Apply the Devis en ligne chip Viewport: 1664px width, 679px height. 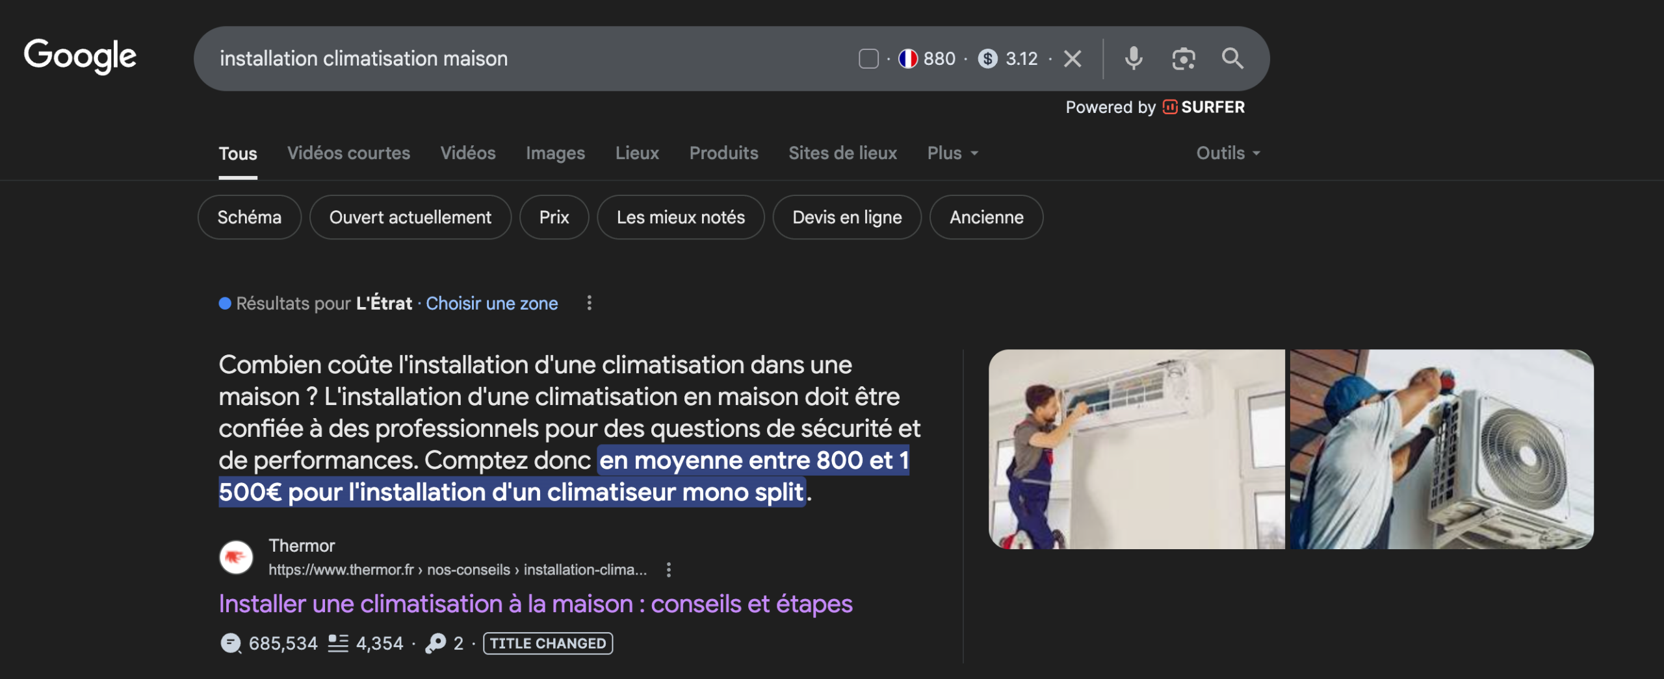tap(847, 217)
